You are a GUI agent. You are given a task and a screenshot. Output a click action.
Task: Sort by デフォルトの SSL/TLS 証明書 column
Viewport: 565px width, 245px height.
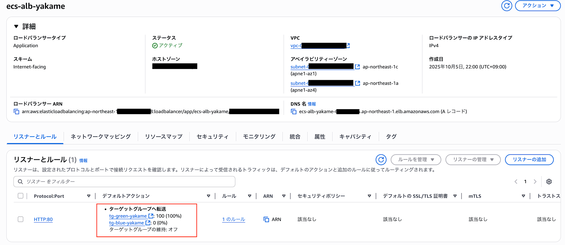pos(455,196)
